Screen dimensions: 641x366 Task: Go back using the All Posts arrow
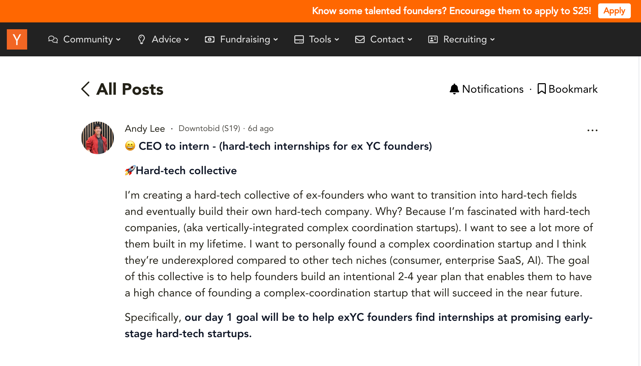point(86,89)
